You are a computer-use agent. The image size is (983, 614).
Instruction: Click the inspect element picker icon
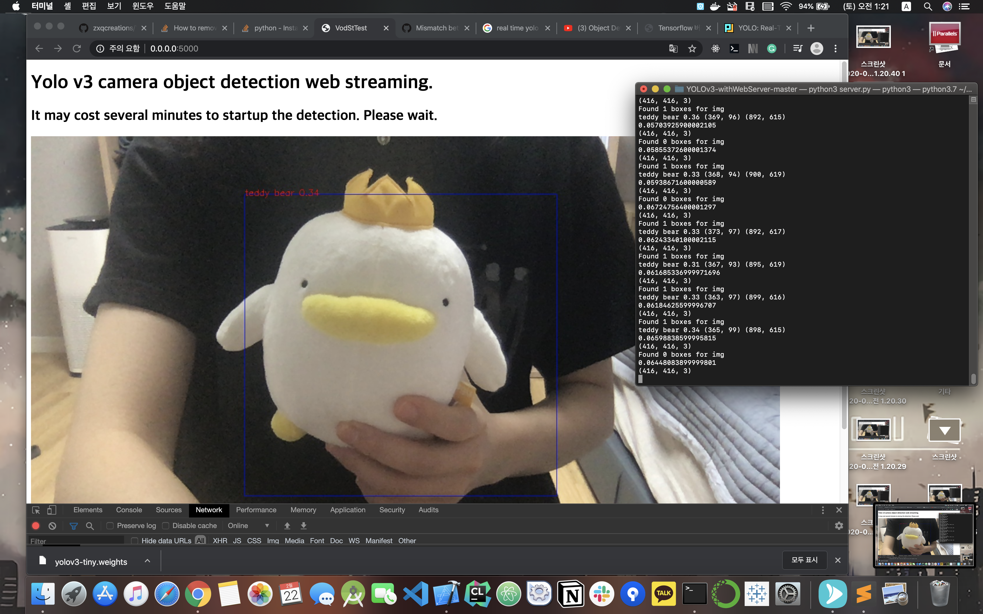36,510
